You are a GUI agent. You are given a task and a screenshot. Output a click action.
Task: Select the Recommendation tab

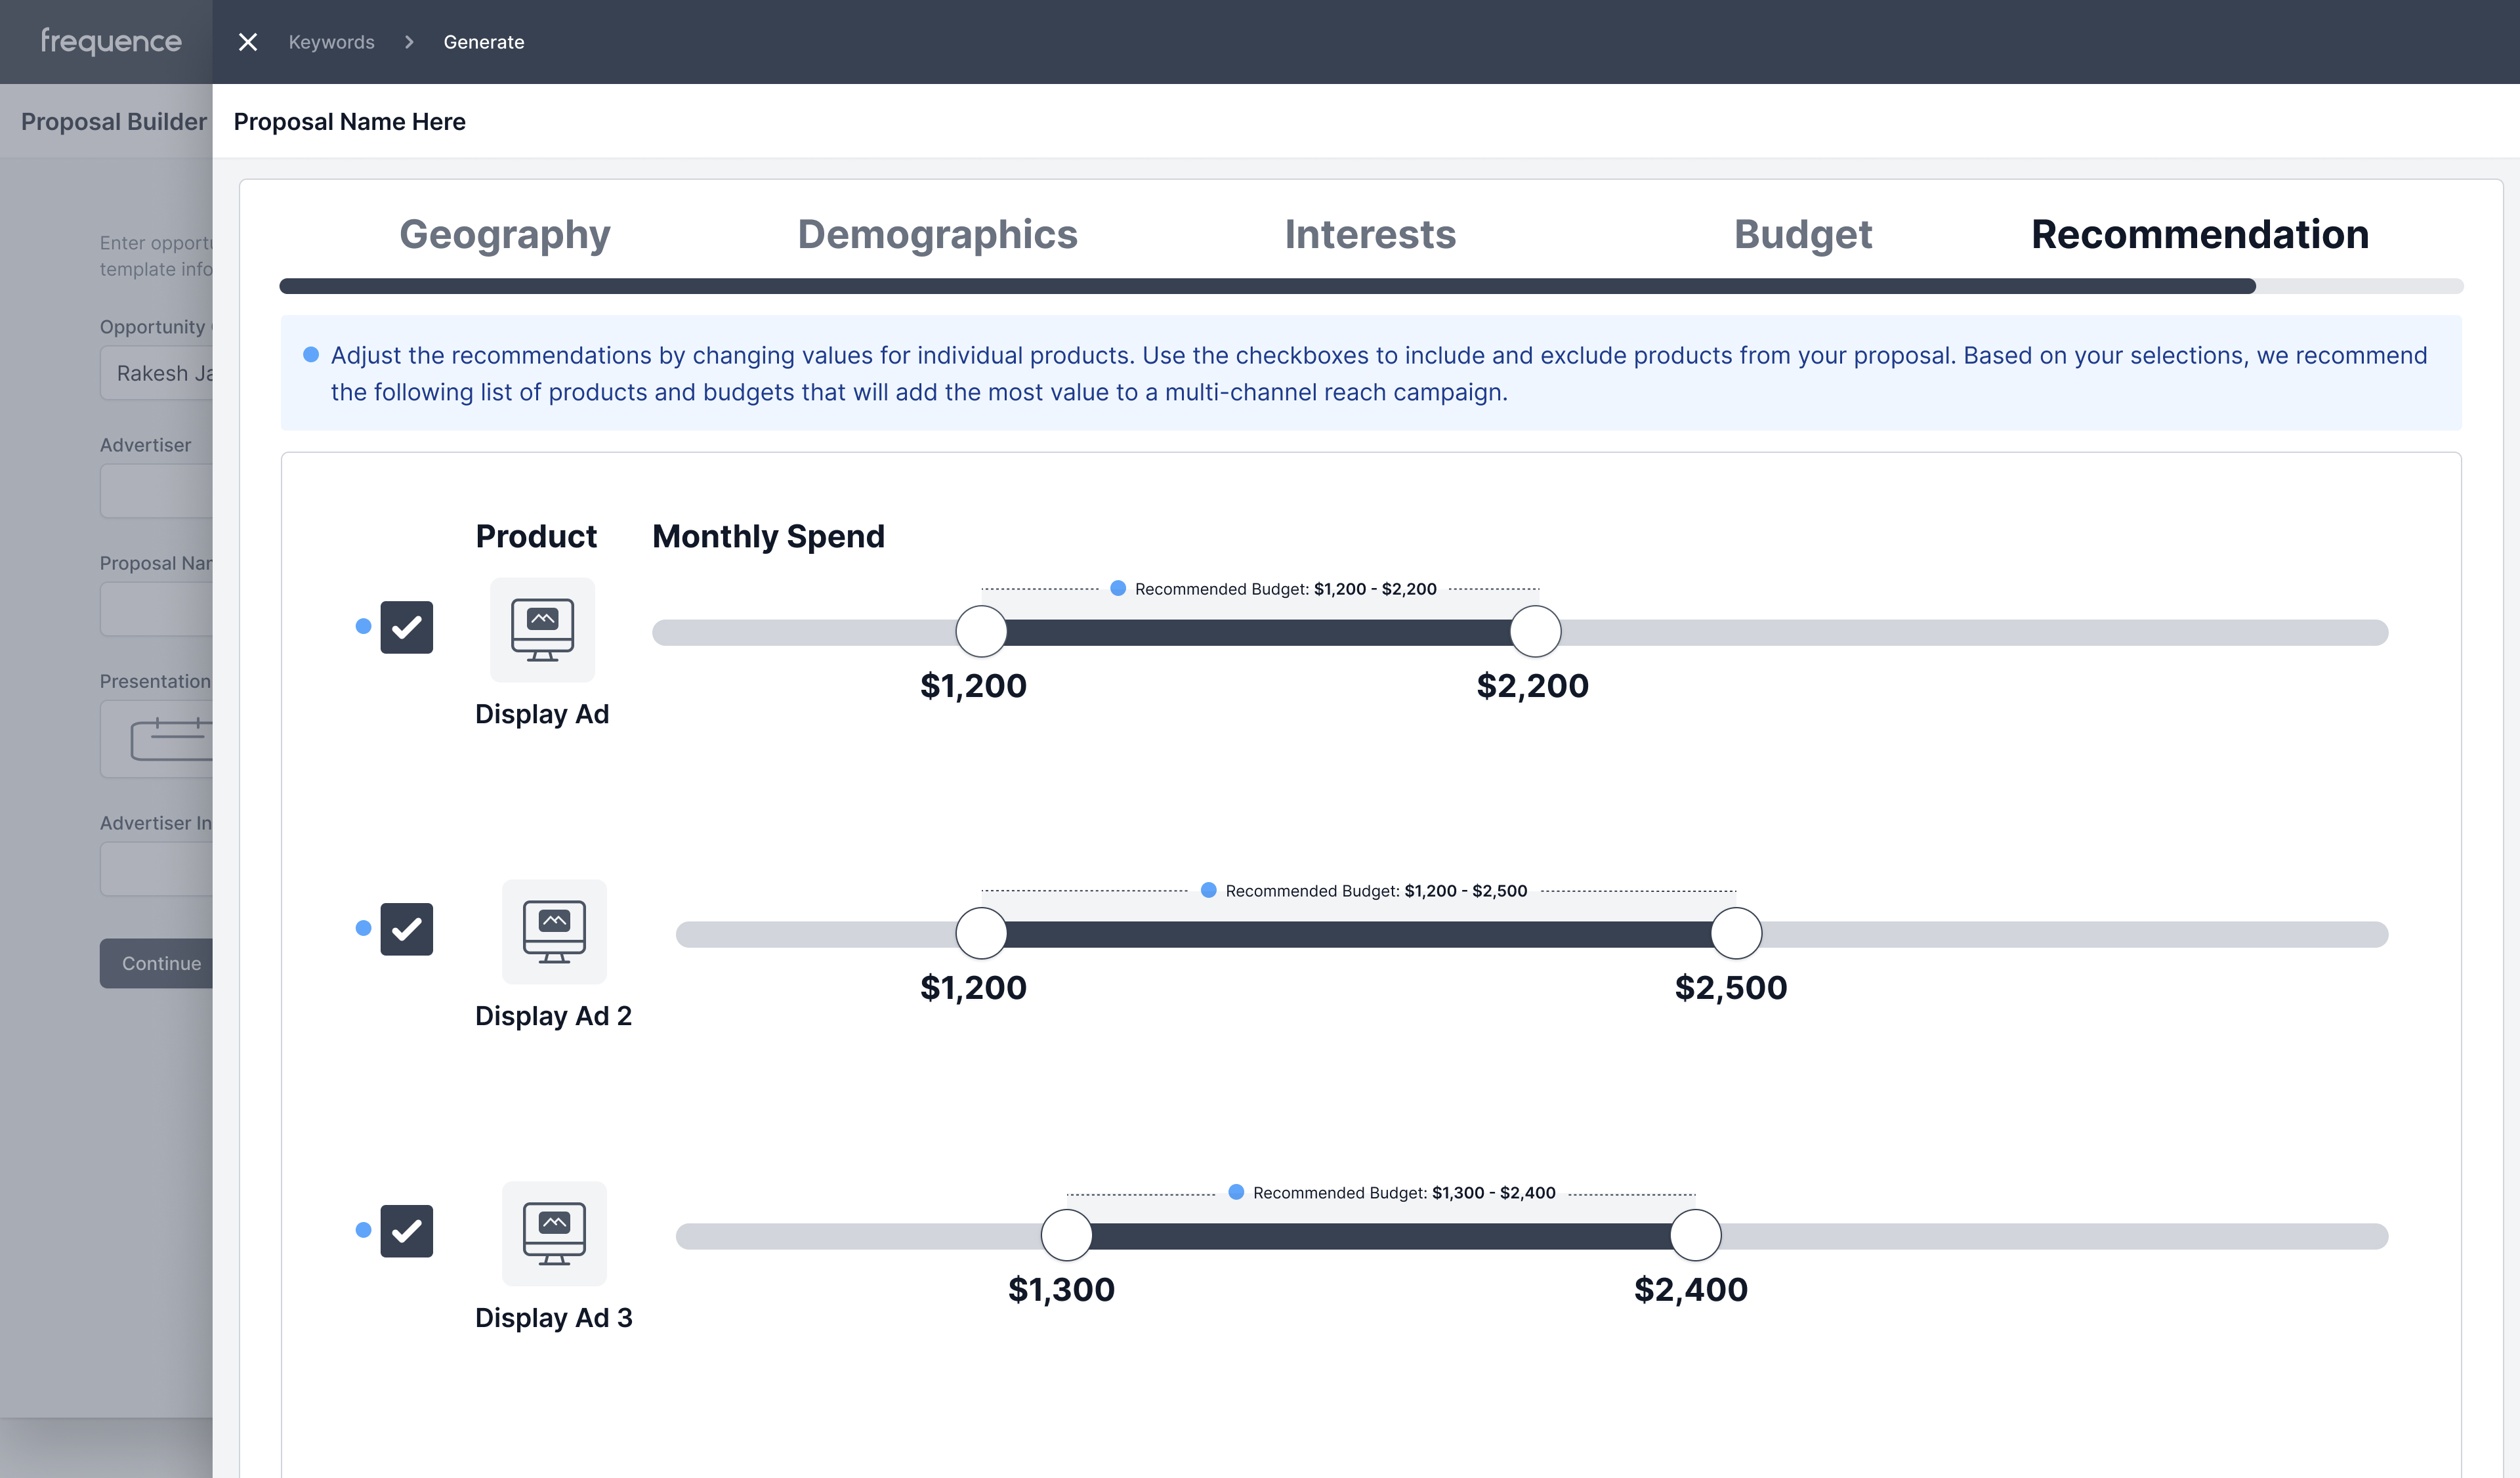pos(2200,235)
